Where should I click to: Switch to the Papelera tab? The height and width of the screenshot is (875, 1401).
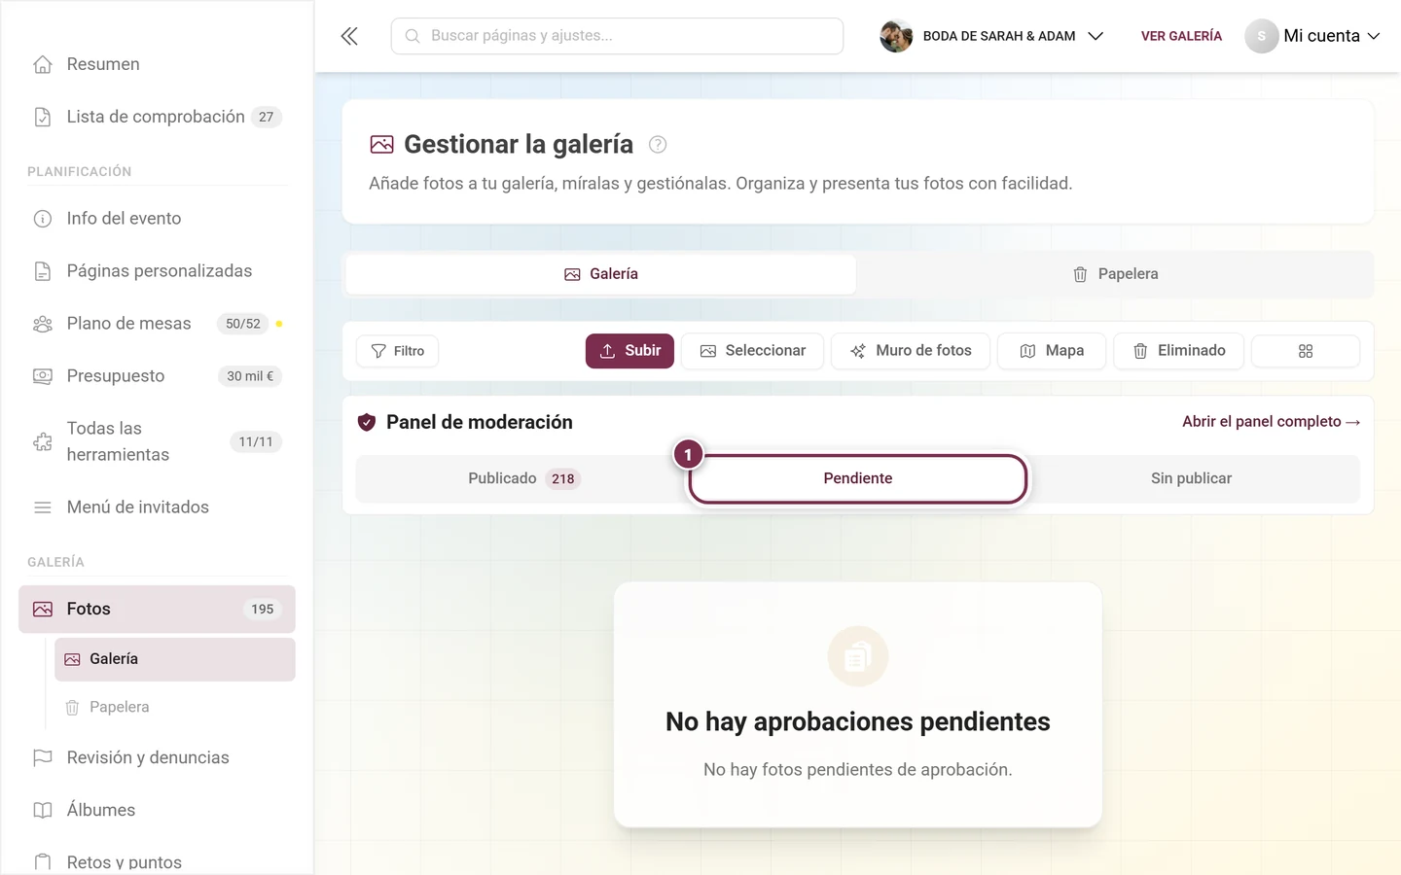pos(1115,274)
